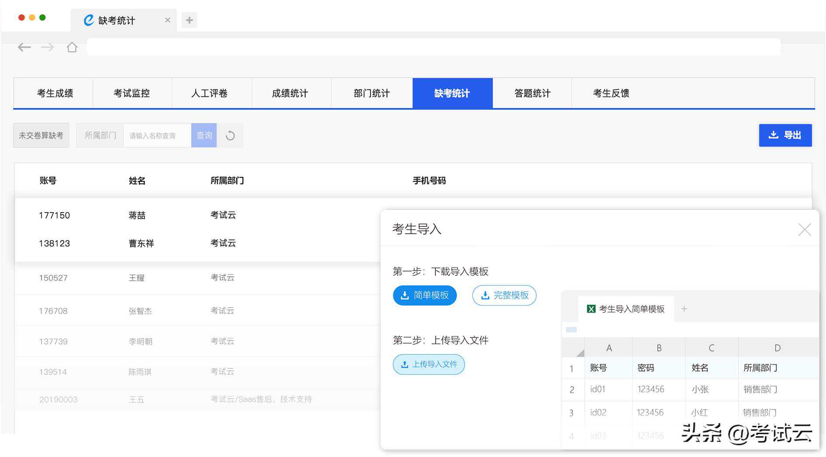Click the 请输入名称查询 search field

tap(157, 136)
